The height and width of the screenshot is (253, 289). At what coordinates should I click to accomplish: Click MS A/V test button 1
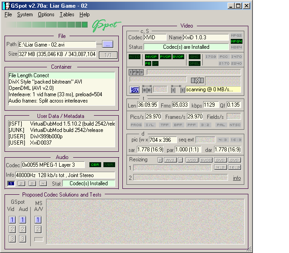(38, 220)
